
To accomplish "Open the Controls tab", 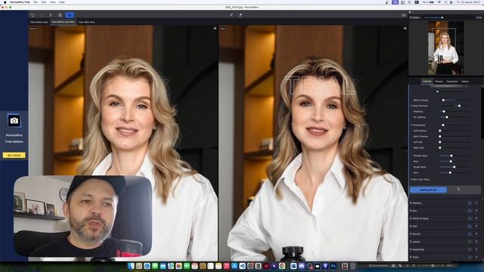I will (427, 82).
